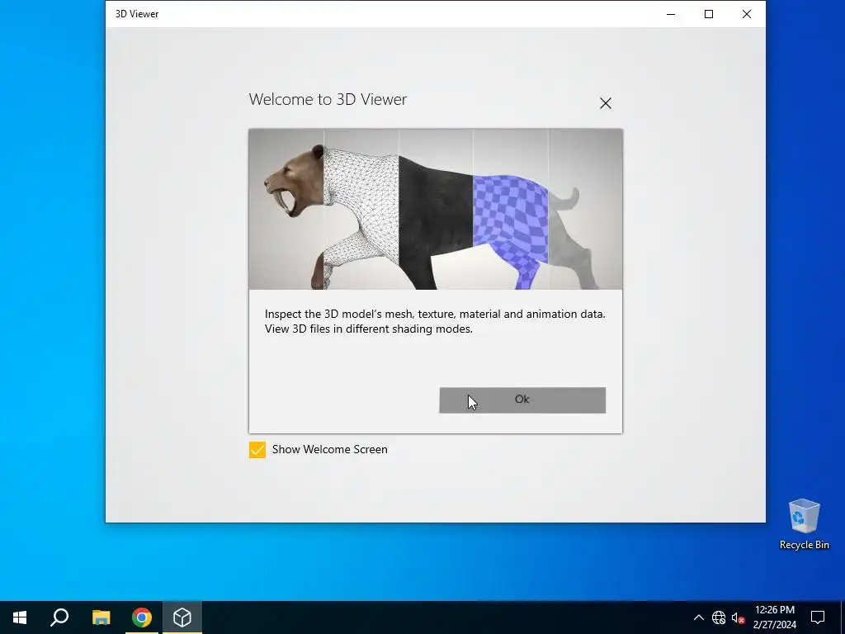
Task: Open Google Chrome from taskbar
Action: [x=142, y=617]
